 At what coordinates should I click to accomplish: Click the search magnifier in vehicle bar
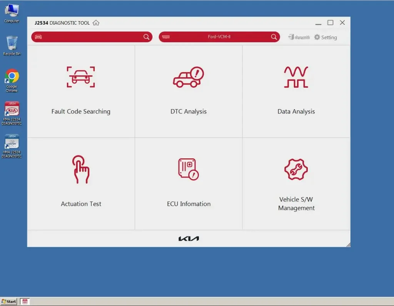[x=146, y=37]
